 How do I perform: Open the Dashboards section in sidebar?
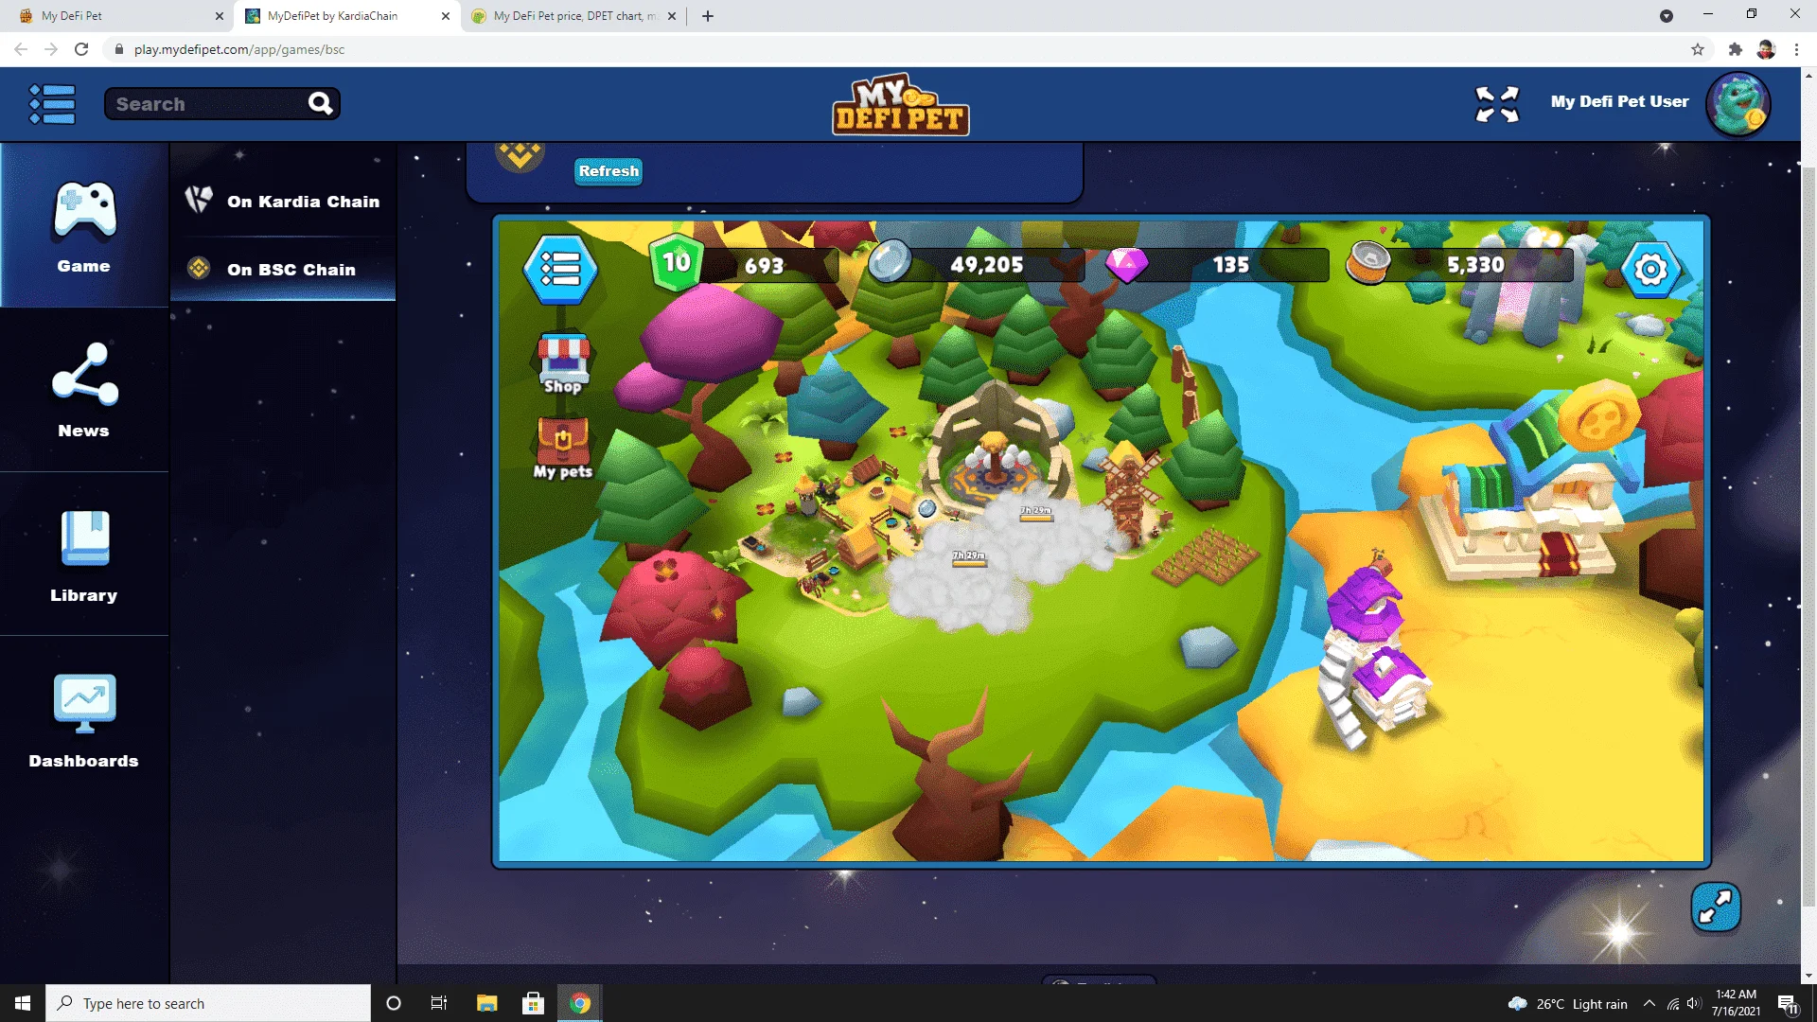84,719
